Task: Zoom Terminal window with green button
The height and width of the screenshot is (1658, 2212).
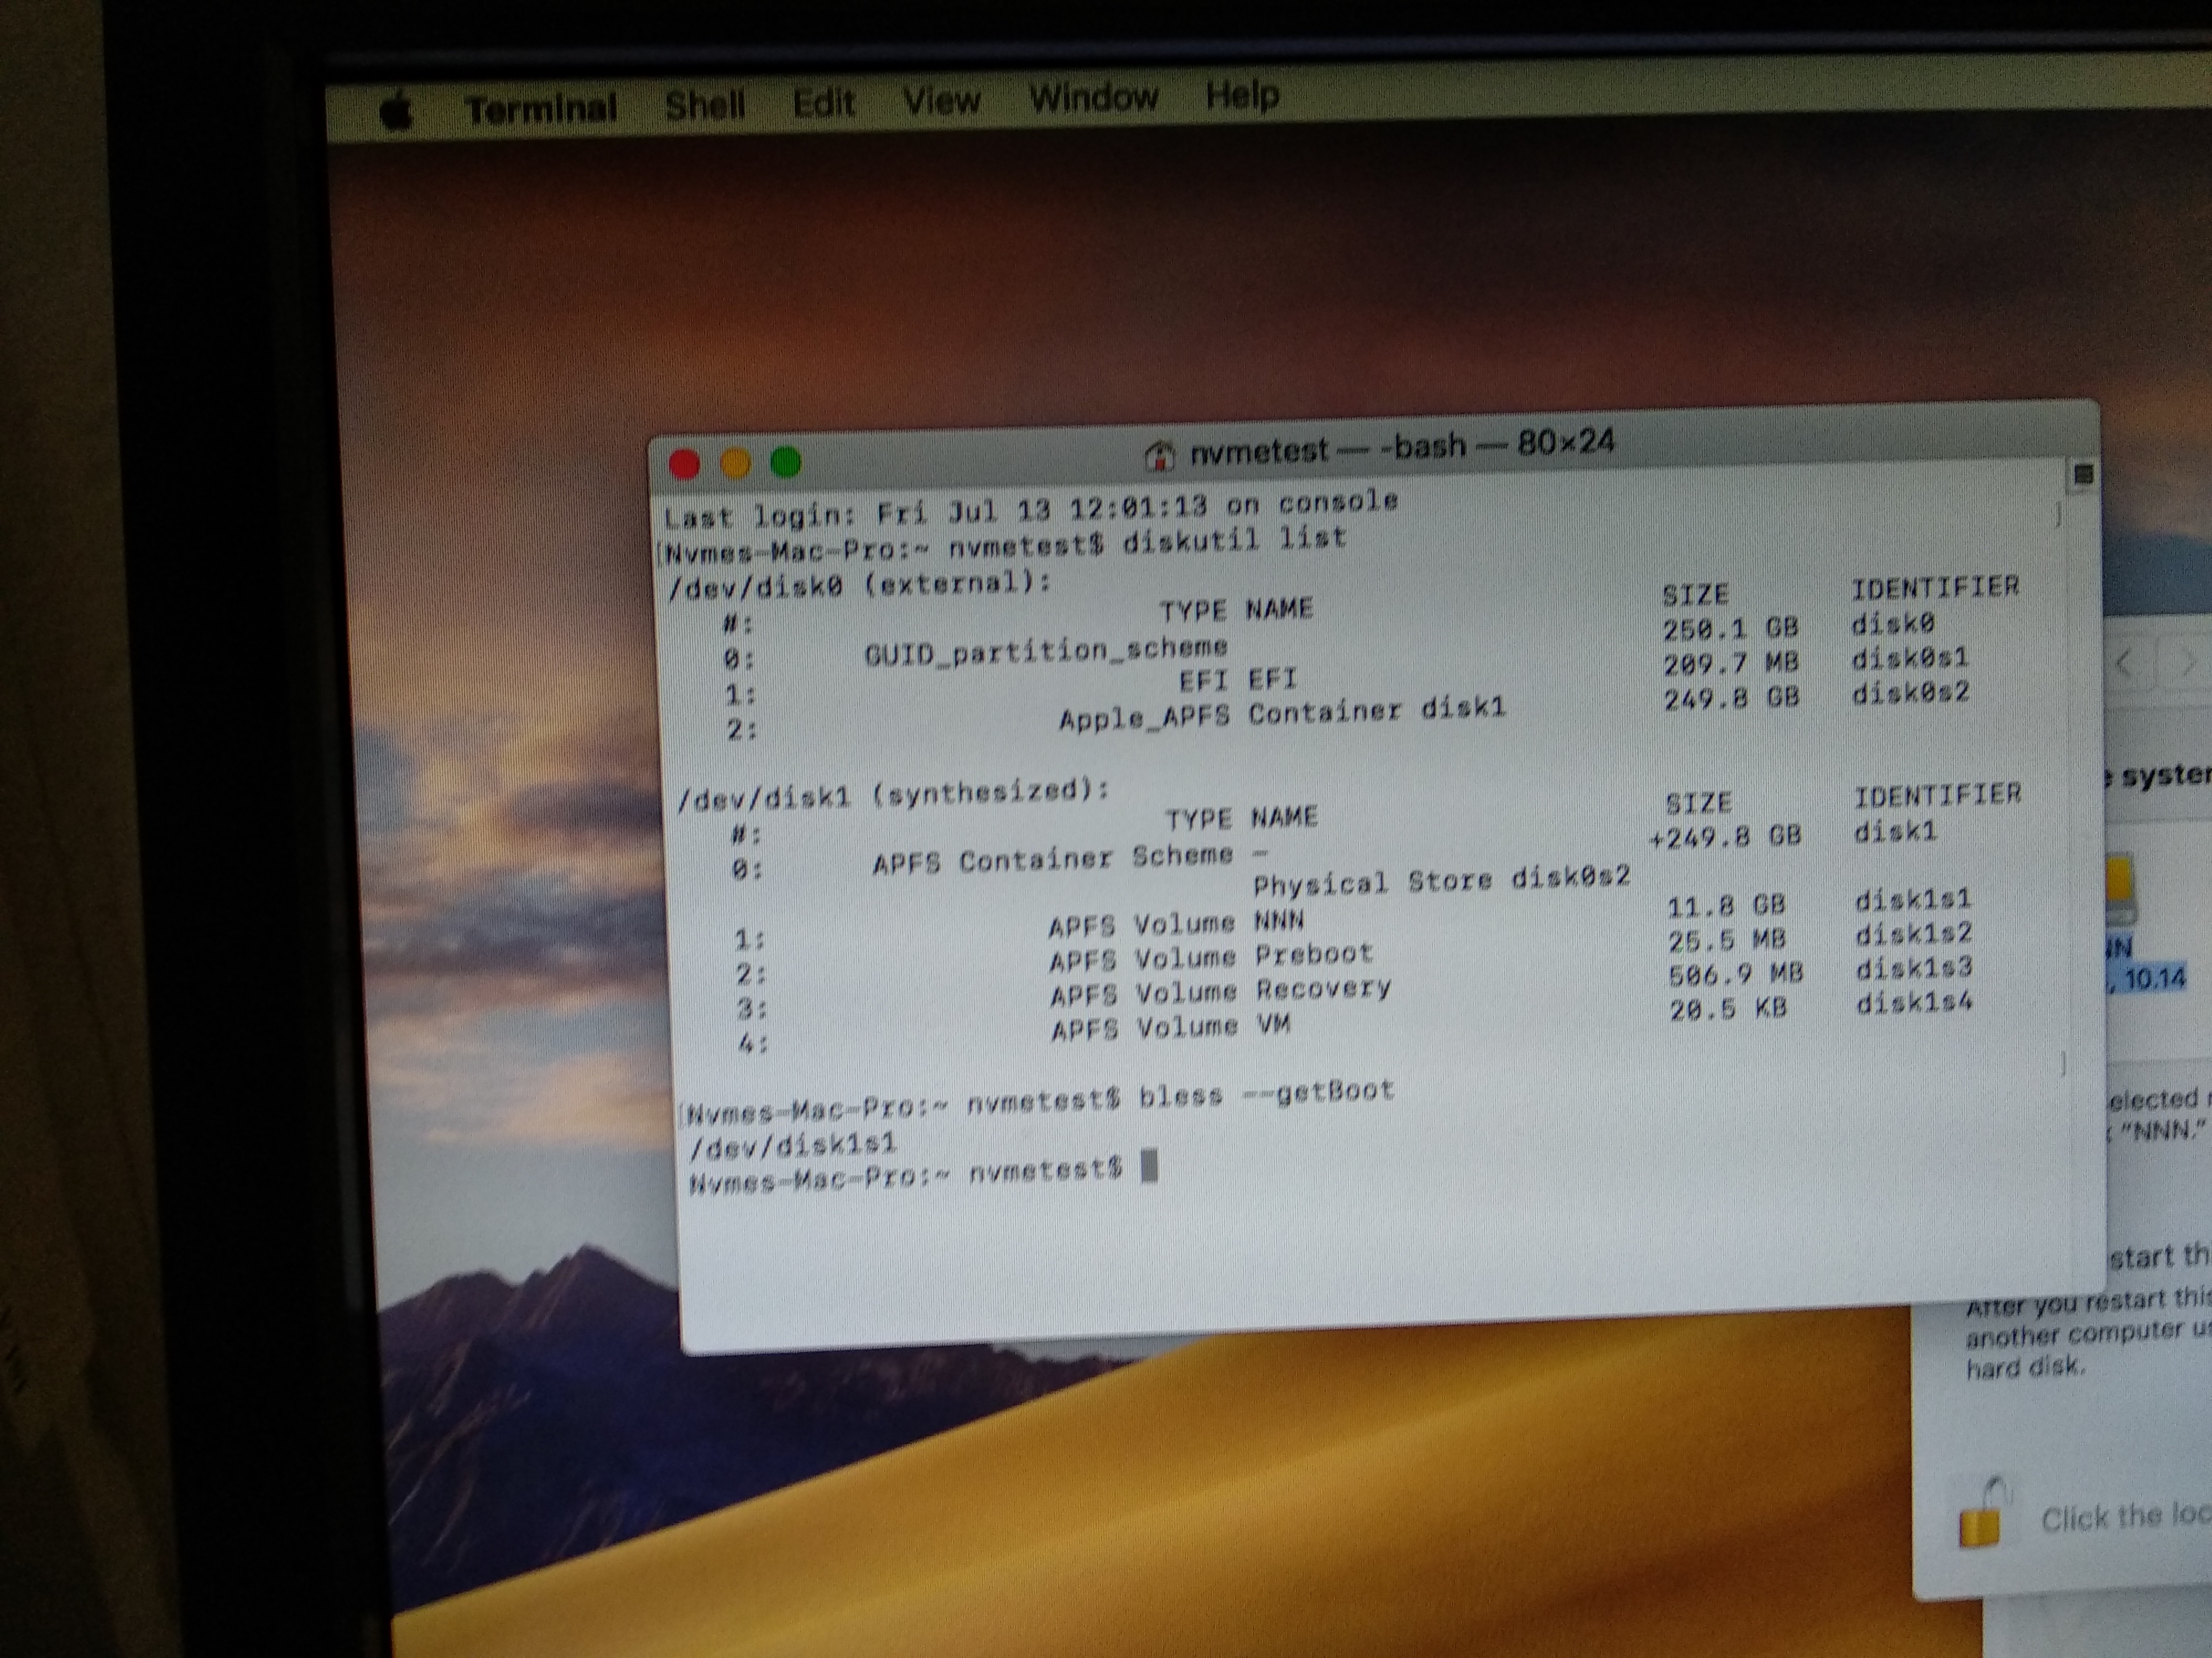Action: (x=786, y=461)
